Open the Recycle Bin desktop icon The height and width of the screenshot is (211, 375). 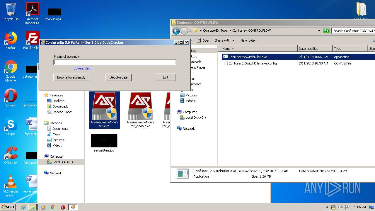[x=11, y=12]
